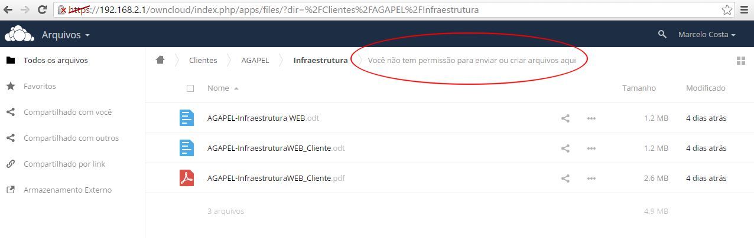Share AGAPEL-Infraestrutura WEB.odt file
Screen dimensions: 754x238
565,118
